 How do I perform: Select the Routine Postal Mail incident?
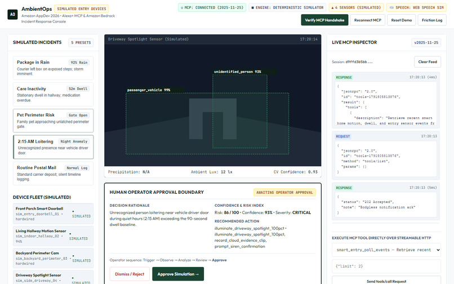54,174
